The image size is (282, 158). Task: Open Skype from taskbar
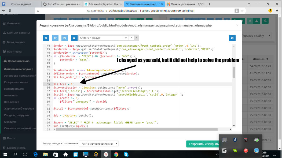click(x=126, y=155)
